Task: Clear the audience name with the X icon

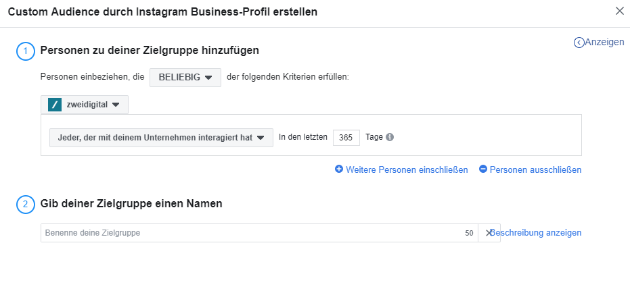Action: tap(489, 233)
